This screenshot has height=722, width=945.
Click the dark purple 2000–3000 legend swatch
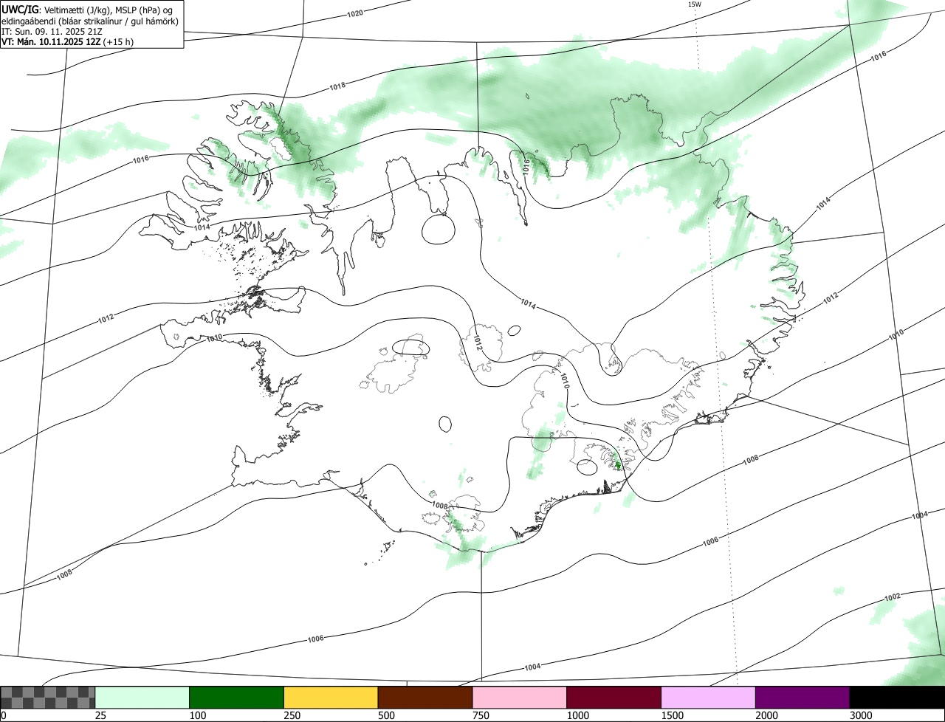[x=803, y=698]
